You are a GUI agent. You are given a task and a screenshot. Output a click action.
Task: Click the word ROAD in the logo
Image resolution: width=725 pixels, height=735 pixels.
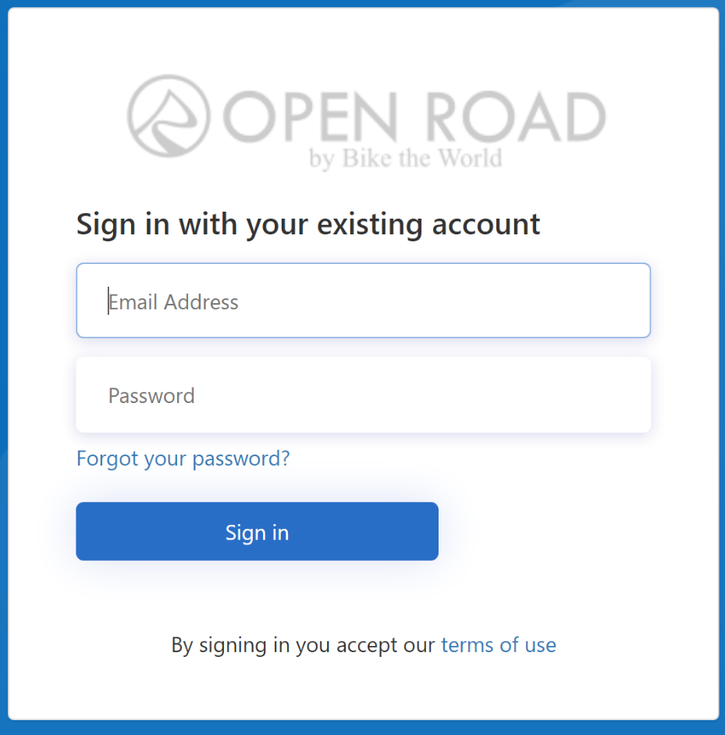click(516, 116)
